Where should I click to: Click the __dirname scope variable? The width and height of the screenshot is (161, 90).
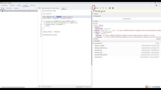click(98, 35)
